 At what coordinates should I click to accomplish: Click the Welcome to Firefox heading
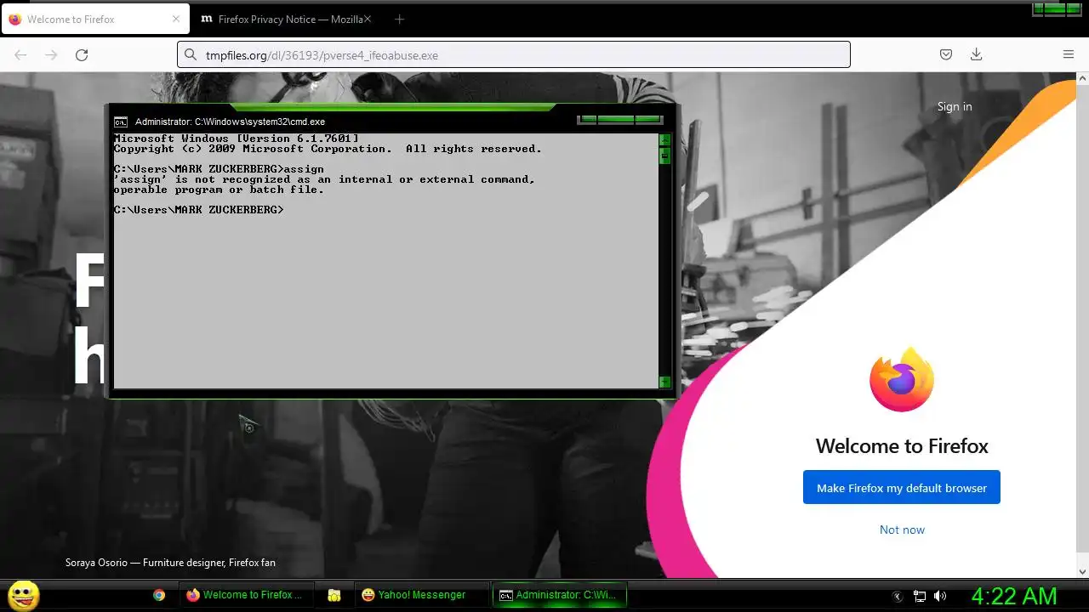tap(902, 446)
